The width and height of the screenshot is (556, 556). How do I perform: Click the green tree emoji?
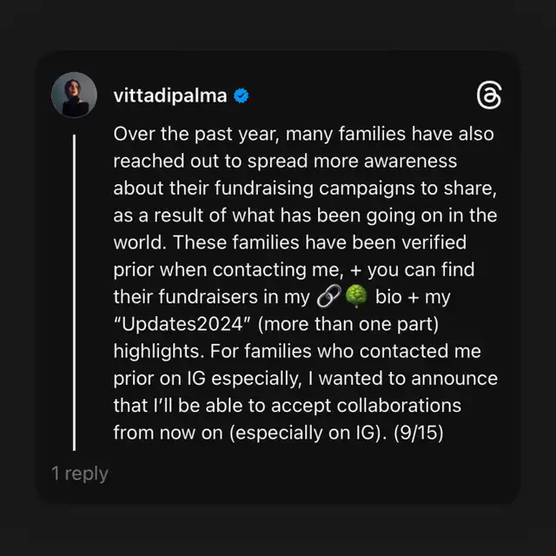point(356,295)
